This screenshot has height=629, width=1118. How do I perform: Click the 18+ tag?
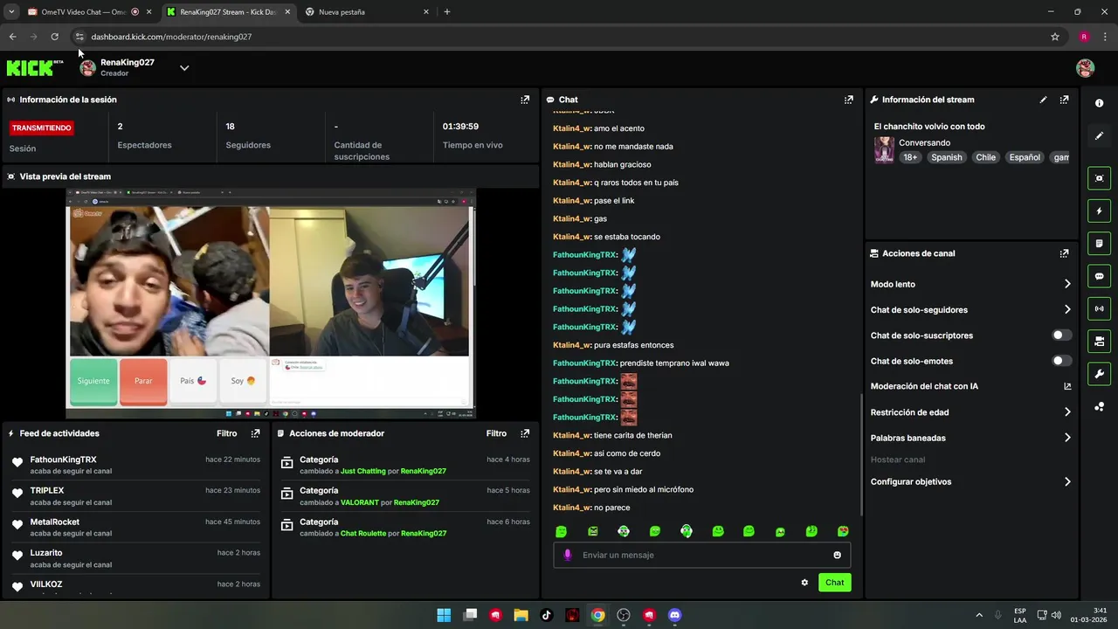point(910,157)
